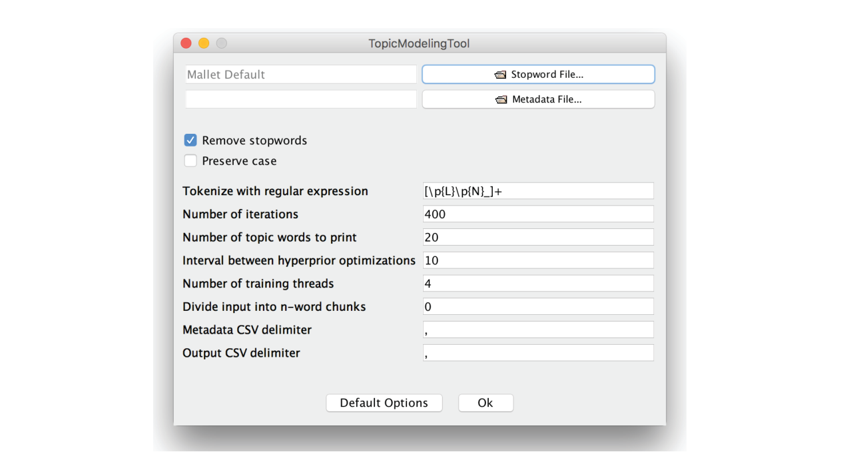Click the empty metadata file path field
The image size is (861, 464).
[301, 99]
